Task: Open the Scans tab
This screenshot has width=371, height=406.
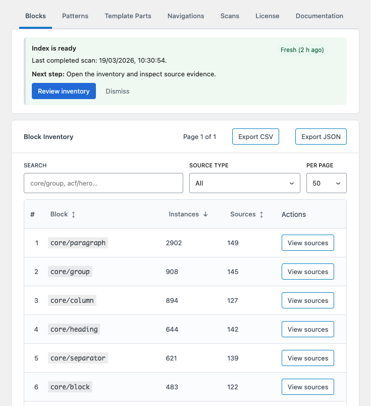Action: click(x=230, y=16)
